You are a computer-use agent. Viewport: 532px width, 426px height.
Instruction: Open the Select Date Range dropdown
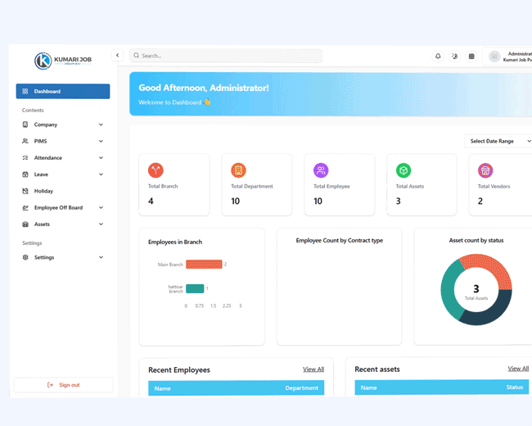(x=498, y=141)
